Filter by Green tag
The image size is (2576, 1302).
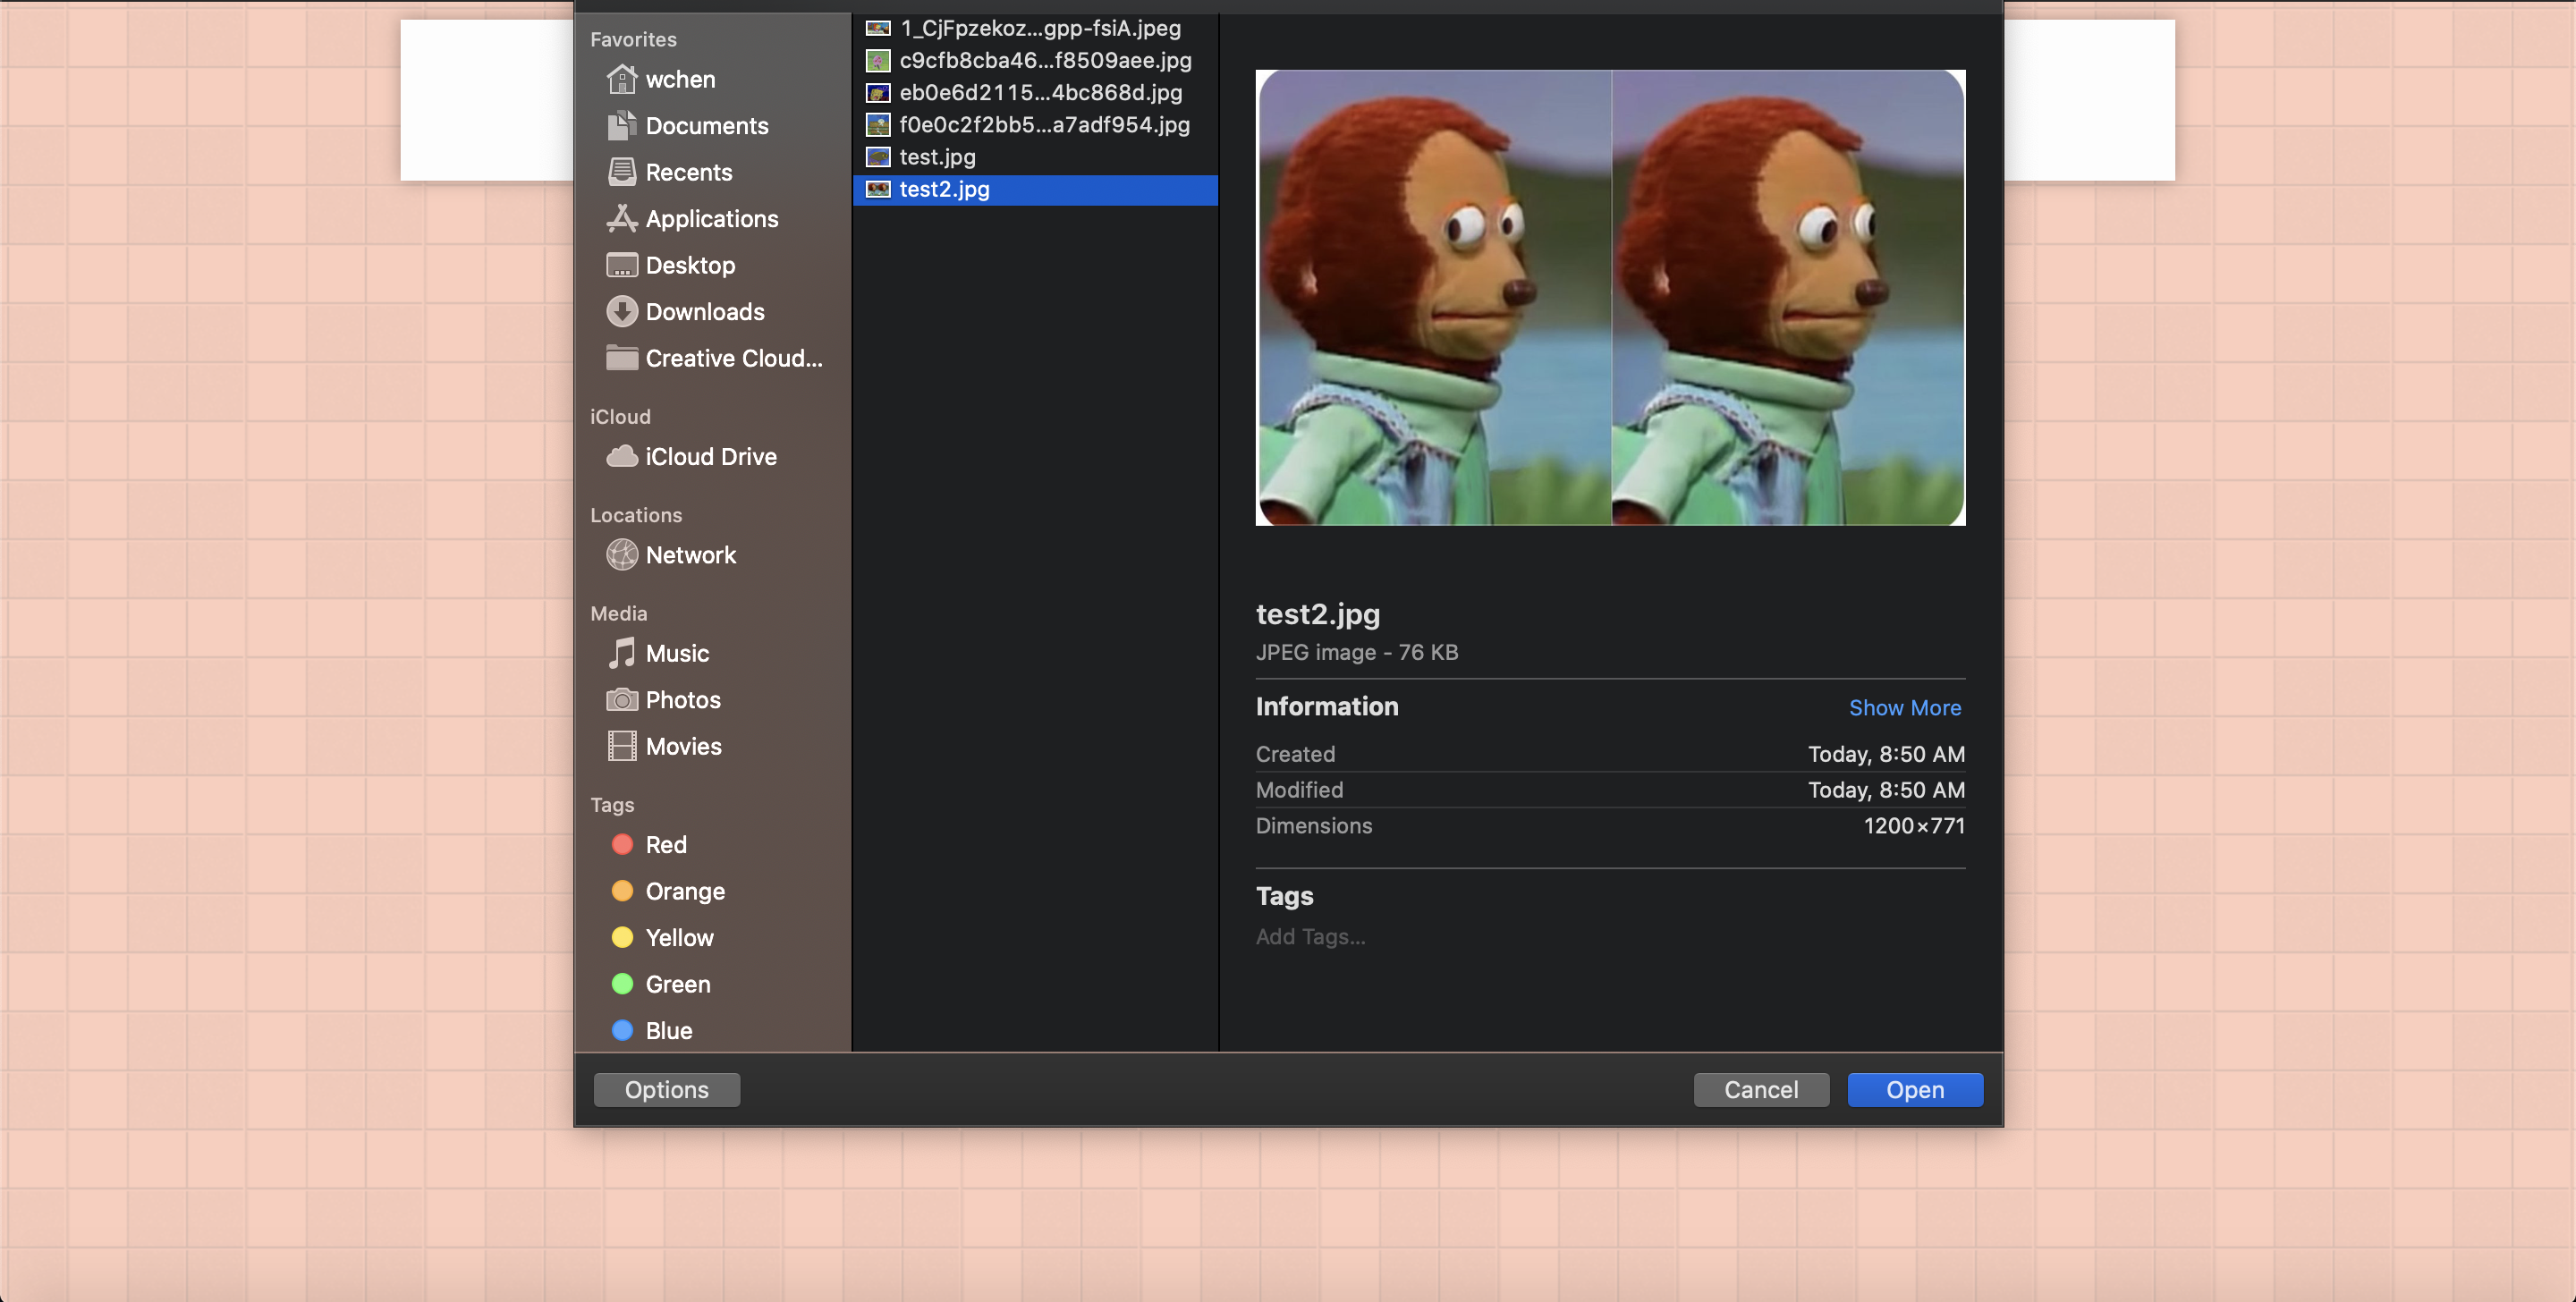click(677, 984)
